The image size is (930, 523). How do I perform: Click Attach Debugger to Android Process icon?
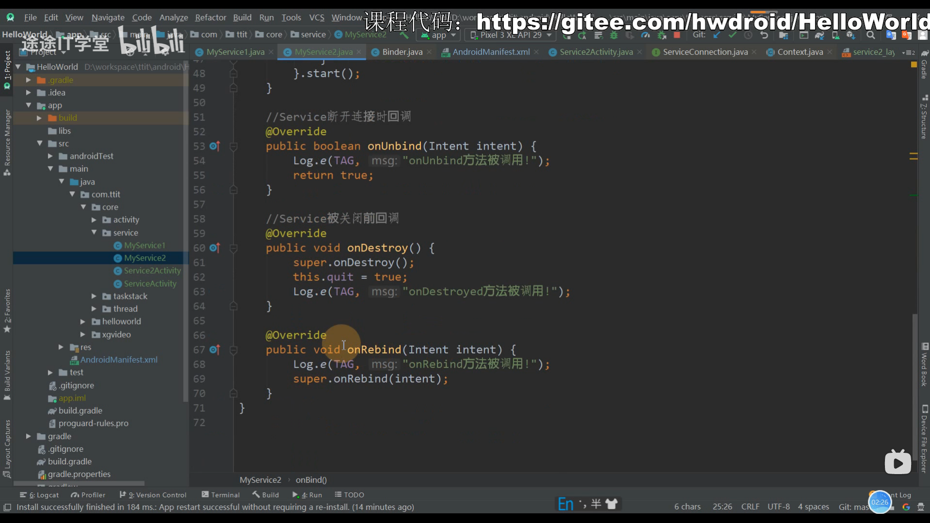(661, 35)
